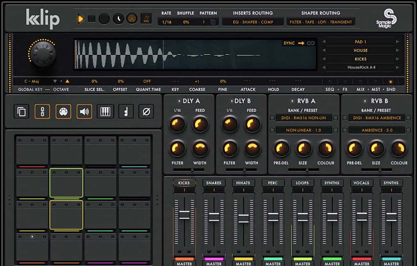Viewport: 417px width, 266px height.
Task: Click the clock icon in transport bar
Action: (118, 19)
